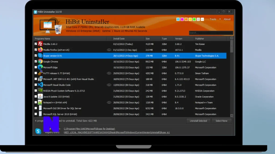Click the Oracle Corporation publisher cell
This screenshot has width=275, height=154.
(204, 97)
